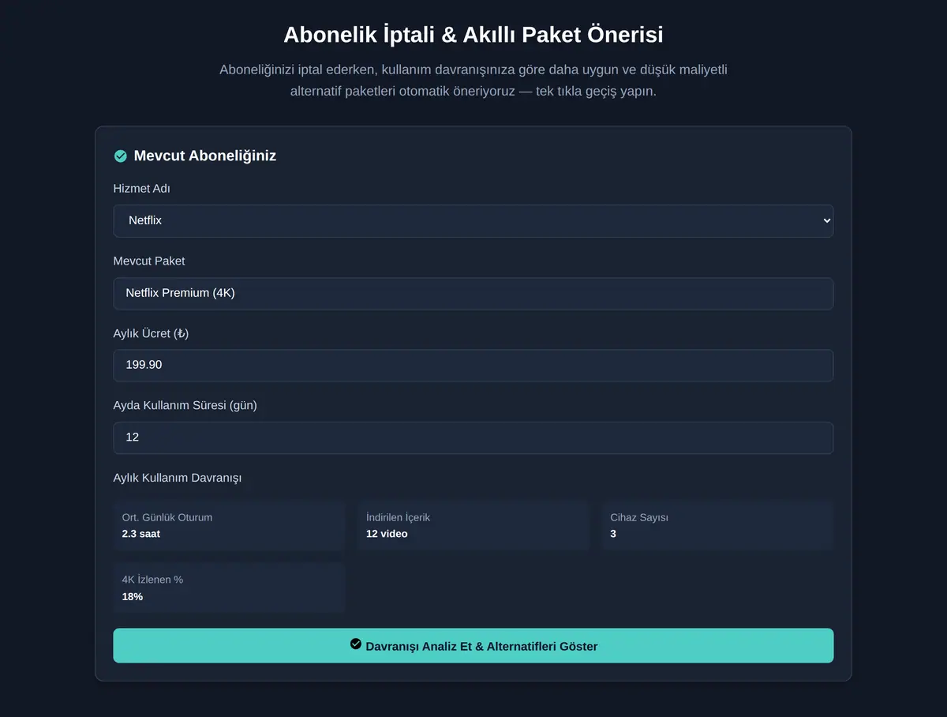The width and height of the screenshot is (947, 717).
Task: Click the Aylık Ücret (₺) label
Action: (151, 333)
